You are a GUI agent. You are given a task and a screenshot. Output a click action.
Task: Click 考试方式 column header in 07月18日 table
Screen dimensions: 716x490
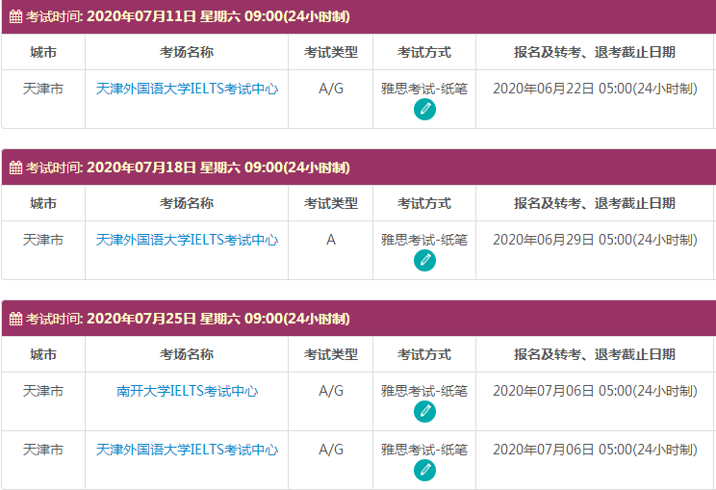(x=424, y=203)
